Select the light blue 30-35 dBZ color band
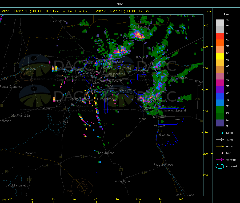 click(x=220, y=103)
